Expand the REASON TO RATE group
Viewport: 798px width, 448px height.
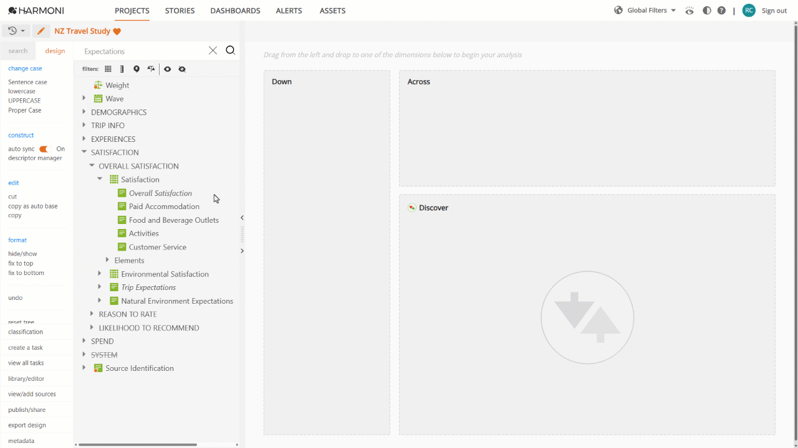coord(92,314)
